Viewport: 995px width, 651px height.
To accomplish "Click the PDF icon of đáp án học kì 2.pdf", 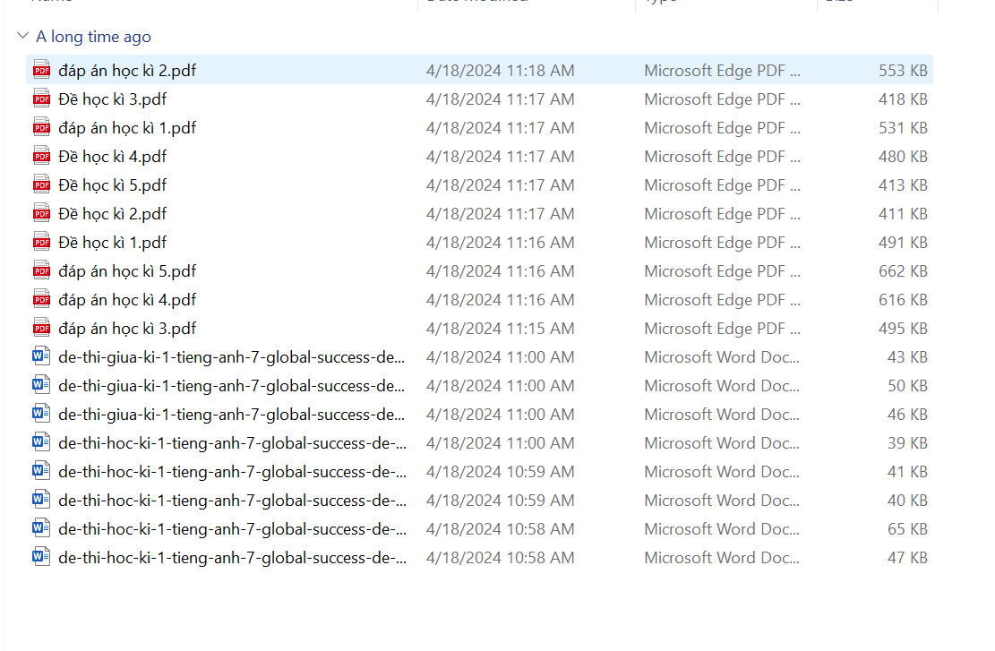I will 41,70.
